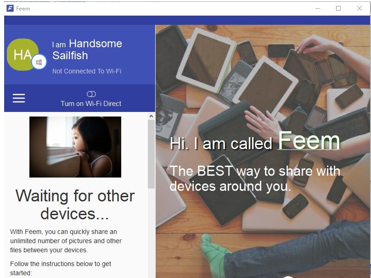
Task: Click the green HA avatar circle
Action: (22, 55)
